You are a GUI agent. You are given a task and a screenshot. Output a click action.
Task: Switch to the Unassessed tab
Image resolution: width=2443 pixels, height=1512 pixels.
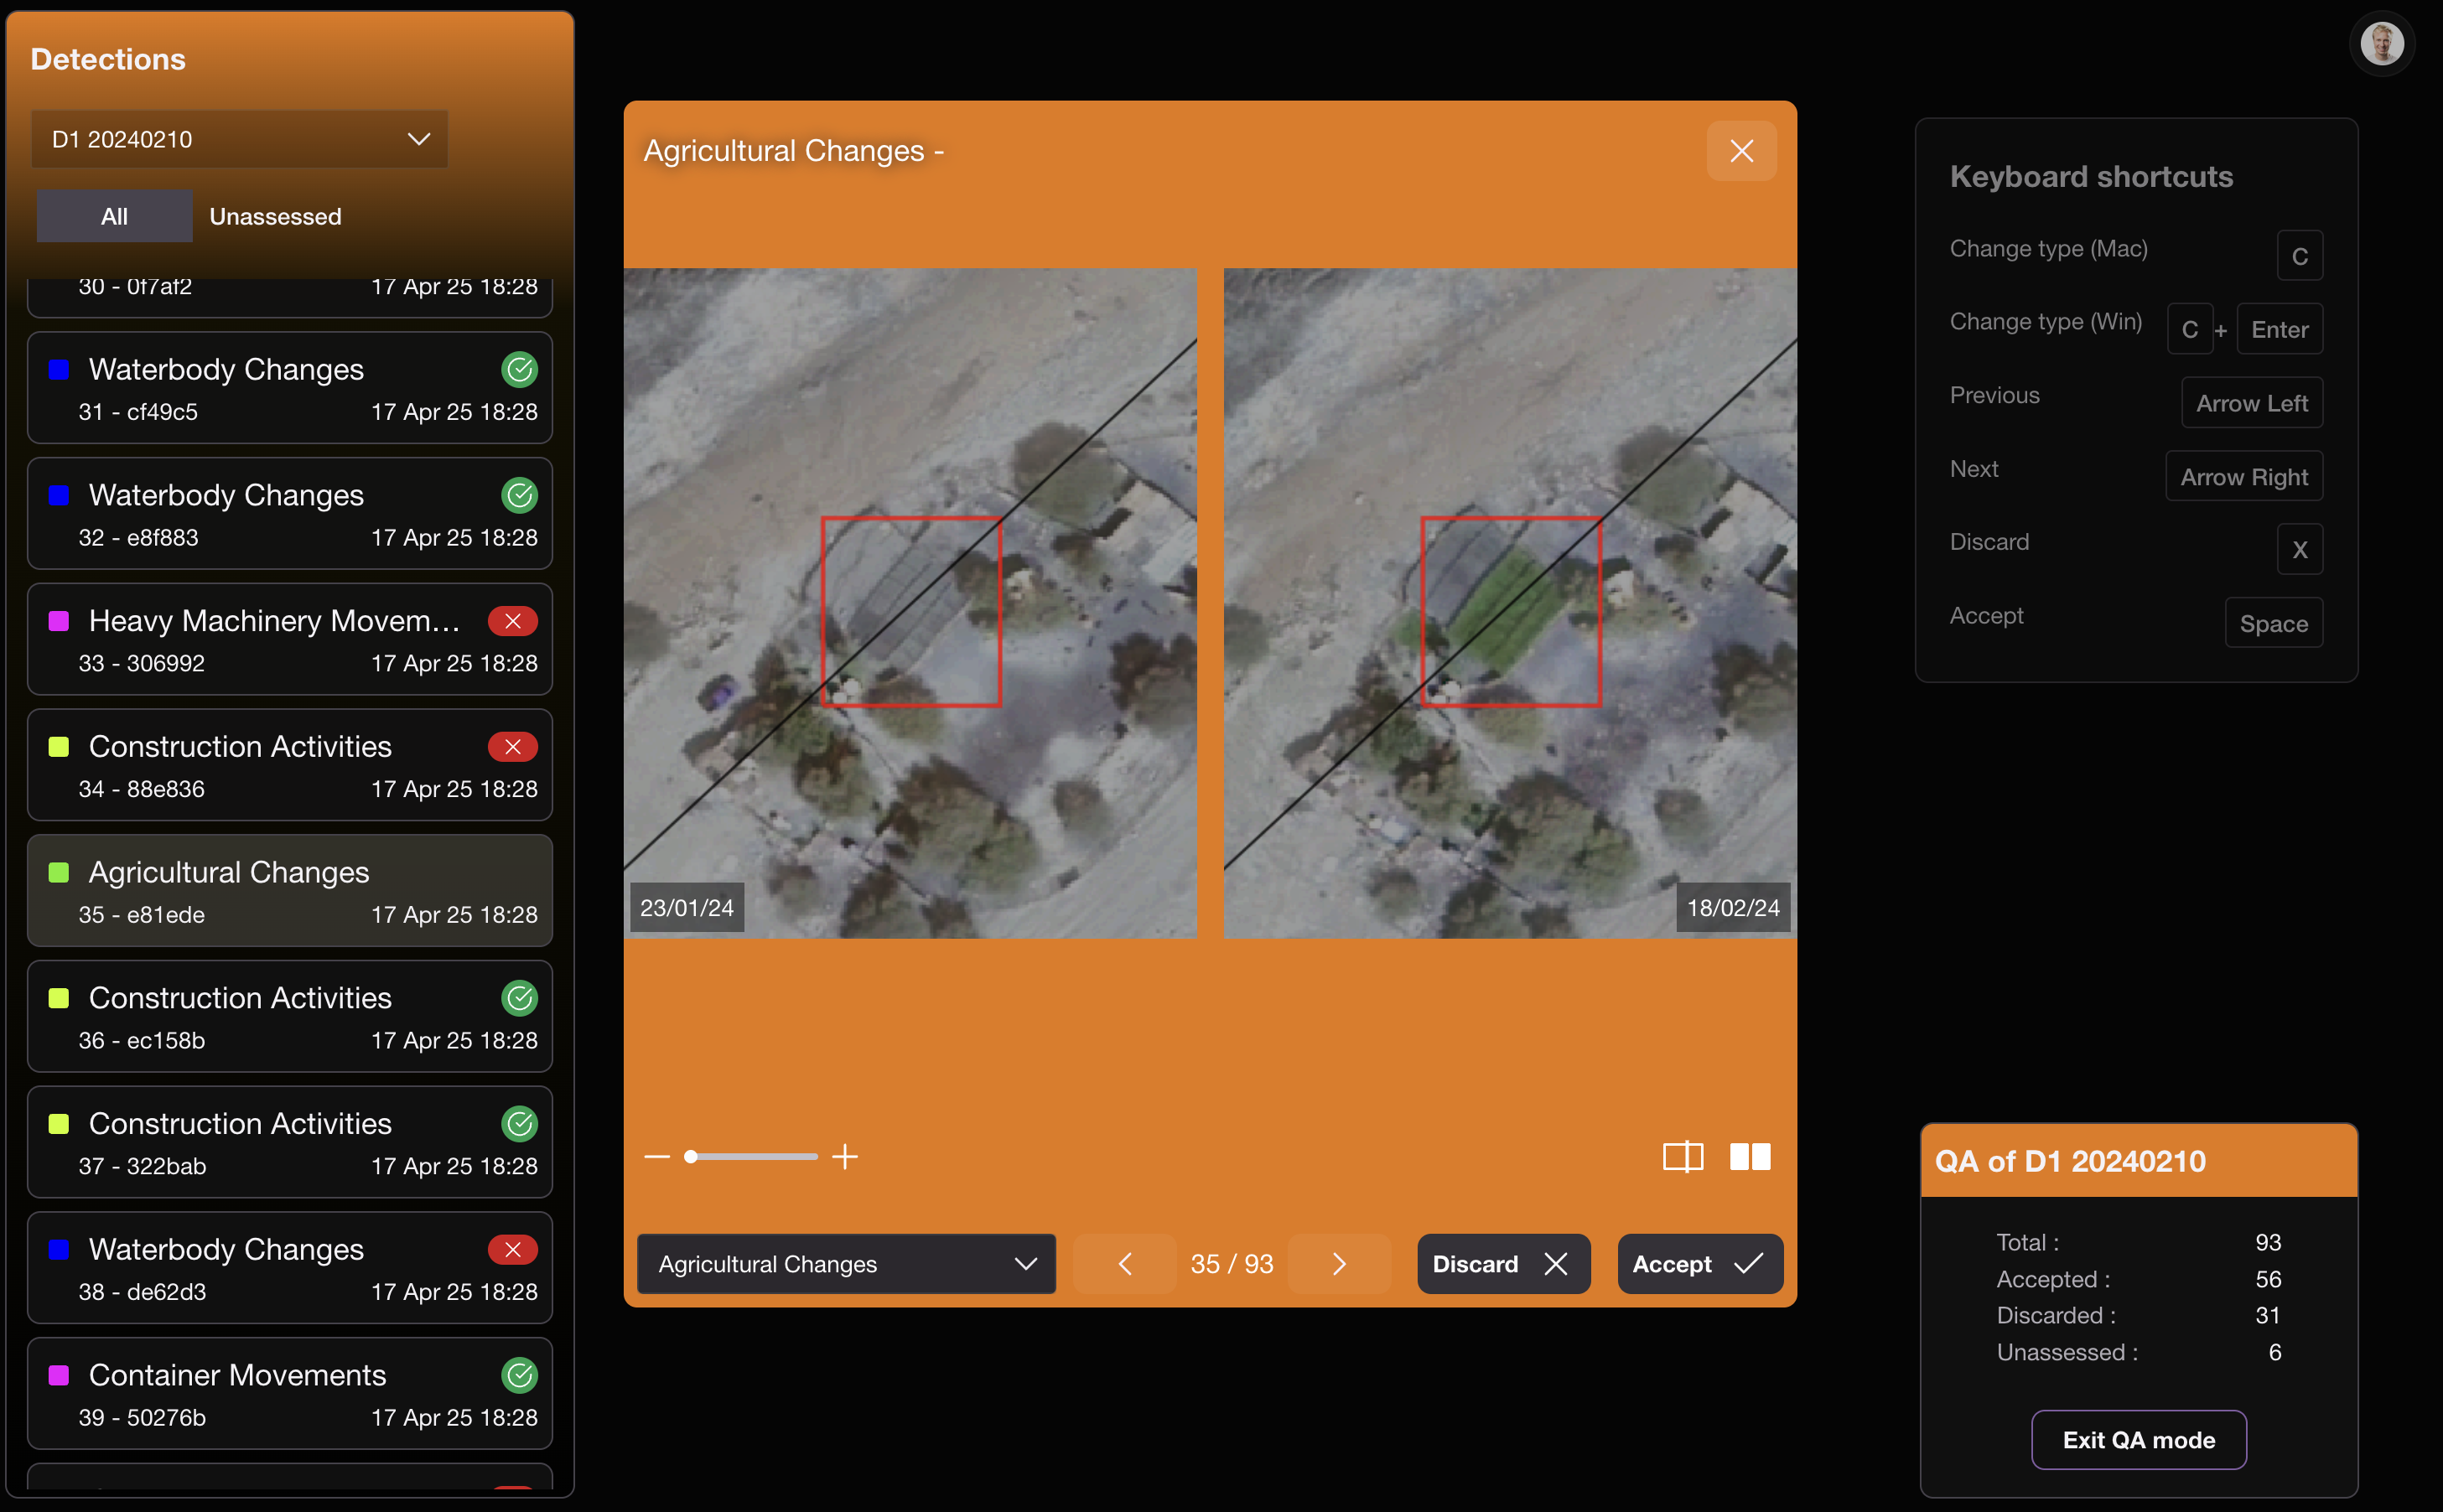tap(275, 216)
